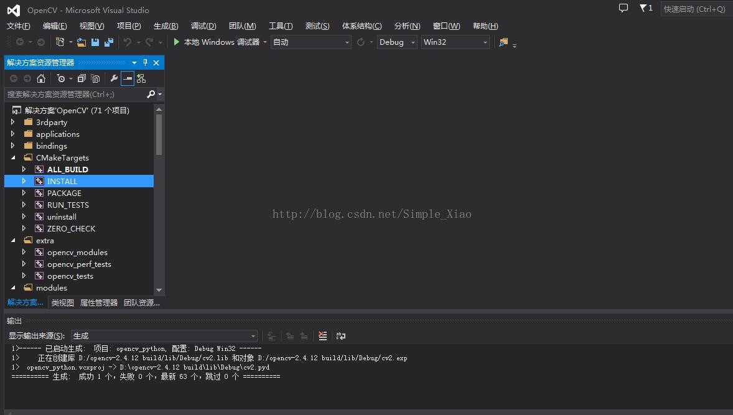Viewport: 733px width, 415px height.
Task: Expand the applications folder
Action: (x=12, y=134)
